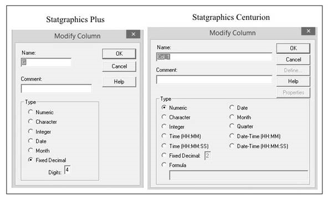The width and height of the screenshot is (328, 200).
Task: Confirm with OK in Centurion dialog
Action: 293,49
